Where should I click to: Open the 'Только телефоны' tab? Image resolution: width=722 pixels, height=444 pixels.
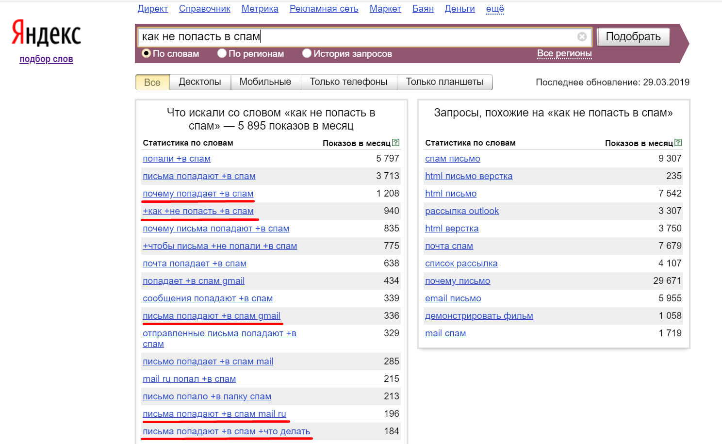(x=348, y=82)
